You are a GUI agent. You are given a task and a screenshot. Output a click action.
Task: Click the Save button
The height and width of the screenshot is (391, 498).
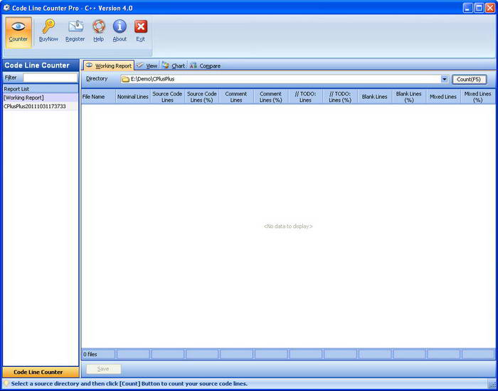[104, 369]
